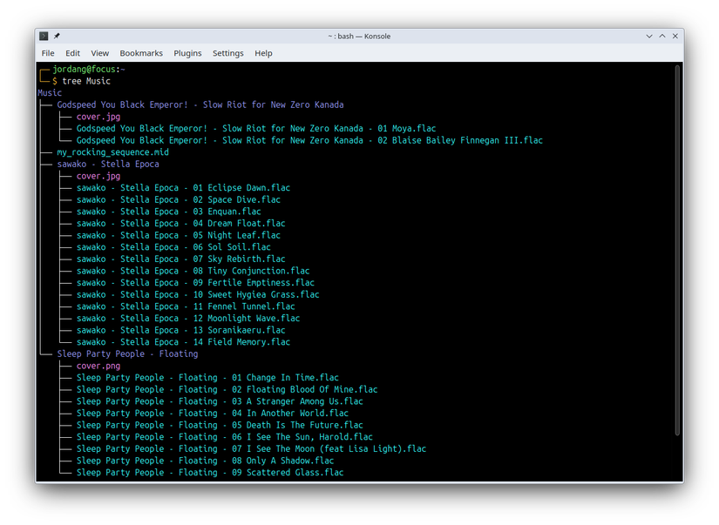
Task: Maximize the Konsole window
Action: [661, 36]
